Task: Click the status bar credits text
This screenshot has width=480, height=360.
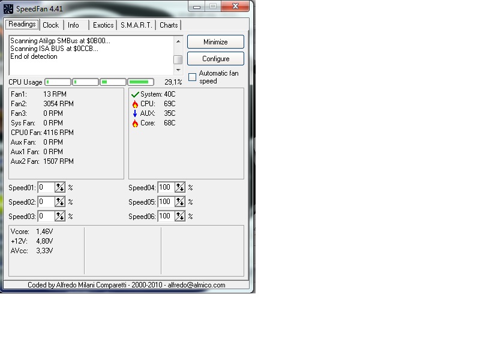Action: tap(127, 285)
